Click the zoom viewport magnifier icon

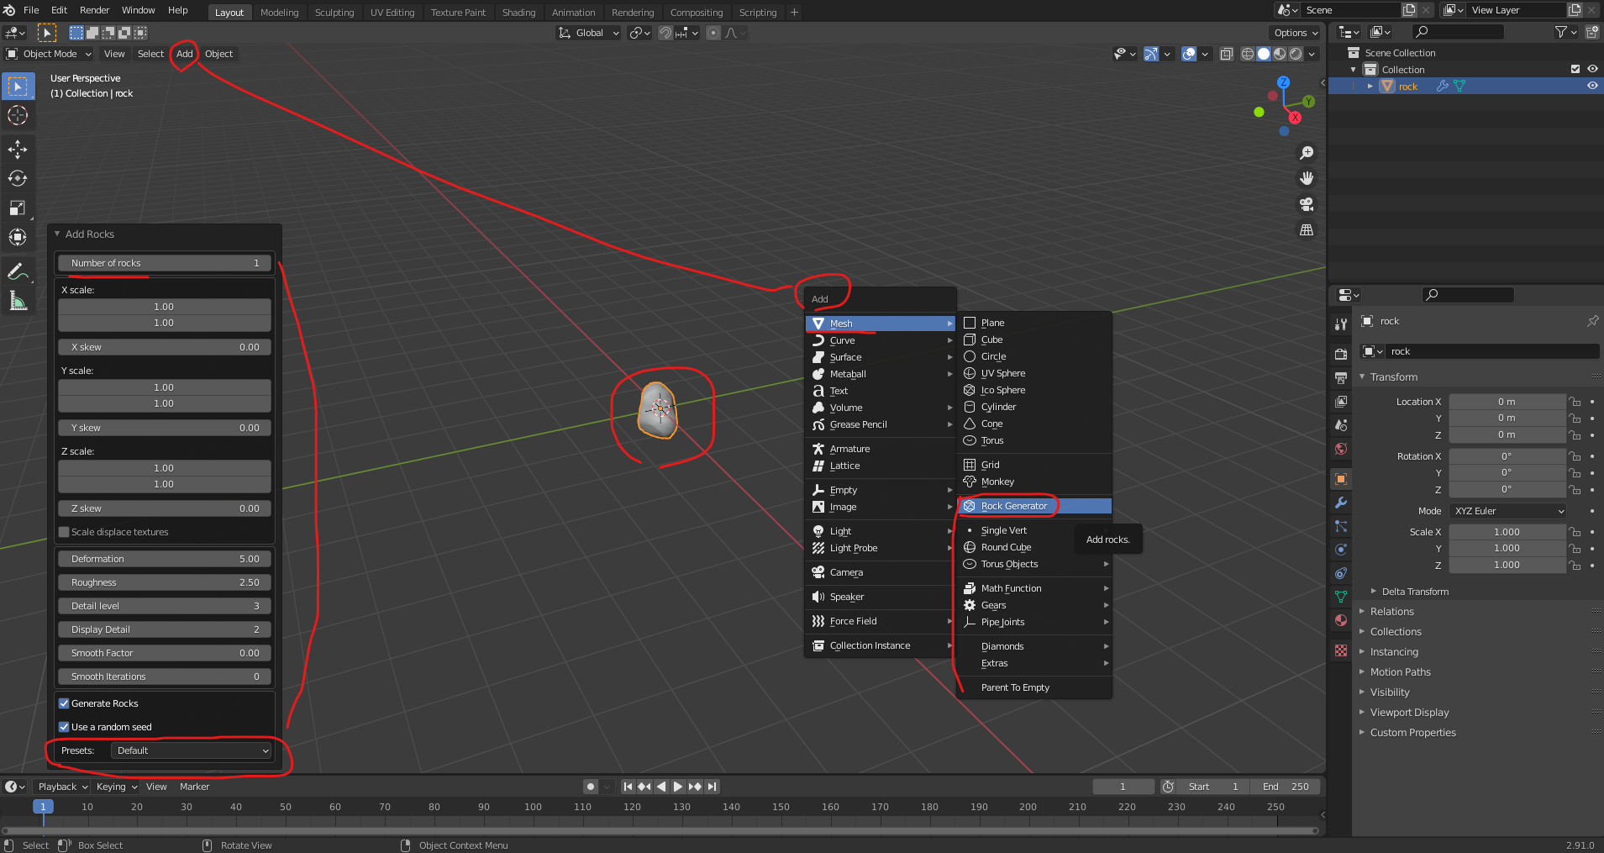point(1307,153)
